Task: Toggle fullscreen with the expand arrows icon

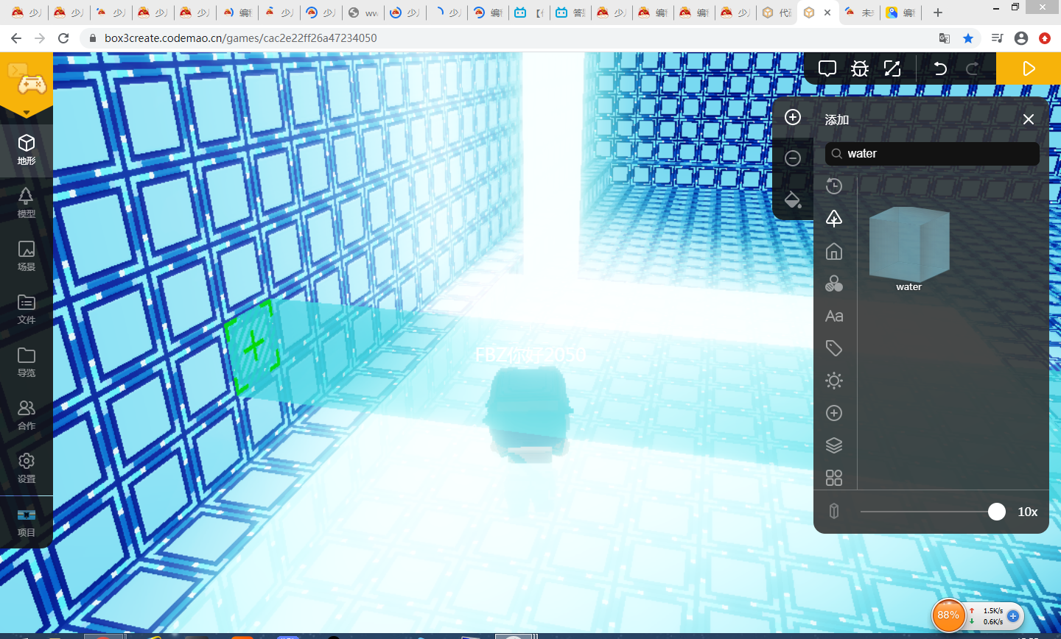Action: pos(892,69)
